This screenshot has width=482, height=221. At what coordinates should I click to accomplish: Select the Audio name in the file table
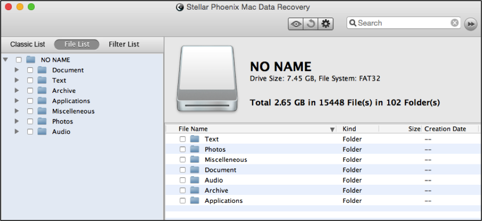(214, 180)
